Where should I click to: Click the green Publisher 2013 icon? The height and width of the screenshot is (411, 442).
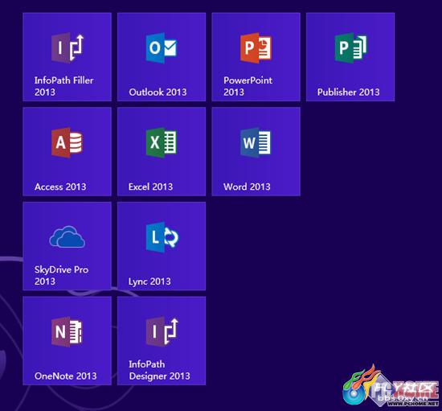[x=350, y=47]
